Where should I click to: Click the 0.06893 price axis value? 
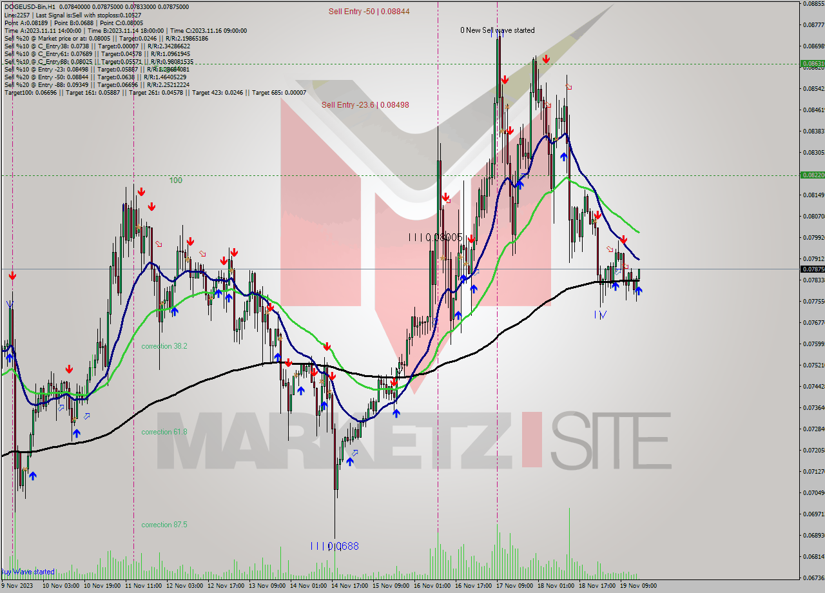(813, 535)
